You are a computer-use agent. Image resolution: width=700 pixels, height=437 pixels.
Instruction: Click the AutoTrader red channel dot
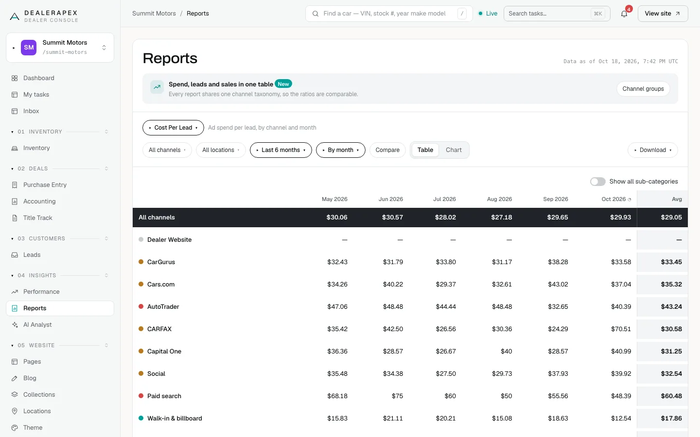[141, 306]
